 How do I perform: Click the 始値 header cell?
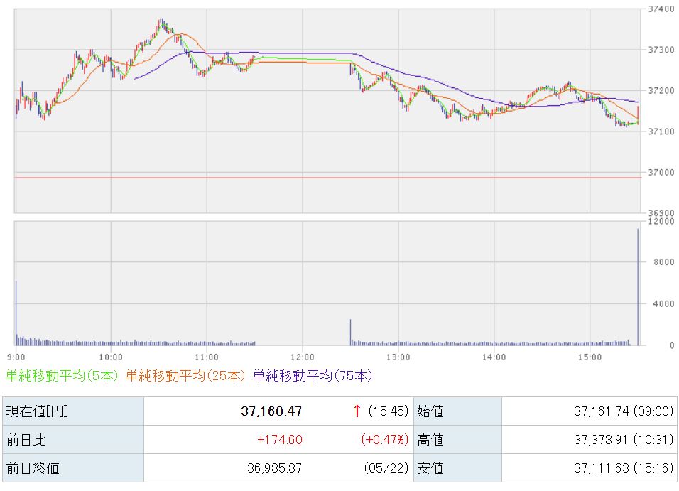coord(457,411)
